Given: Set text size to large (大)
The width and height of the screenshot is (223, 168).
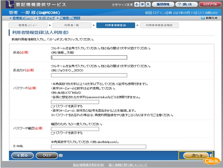Looking at the screenshot, I should tap(148, 4).
